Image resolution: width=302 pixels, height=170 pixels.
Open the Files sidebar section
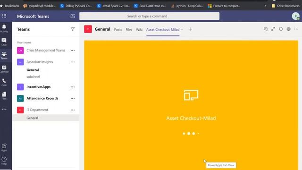click(x=4, y=96)
